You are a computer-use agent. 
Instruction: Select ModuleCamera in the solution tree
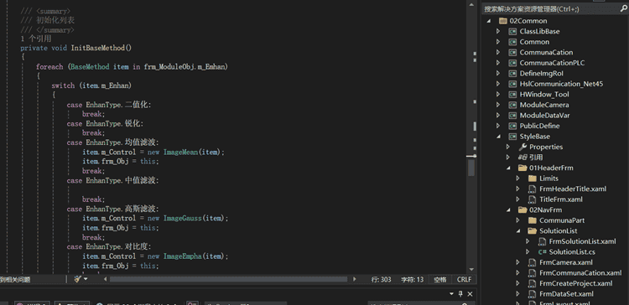[544, 105]
